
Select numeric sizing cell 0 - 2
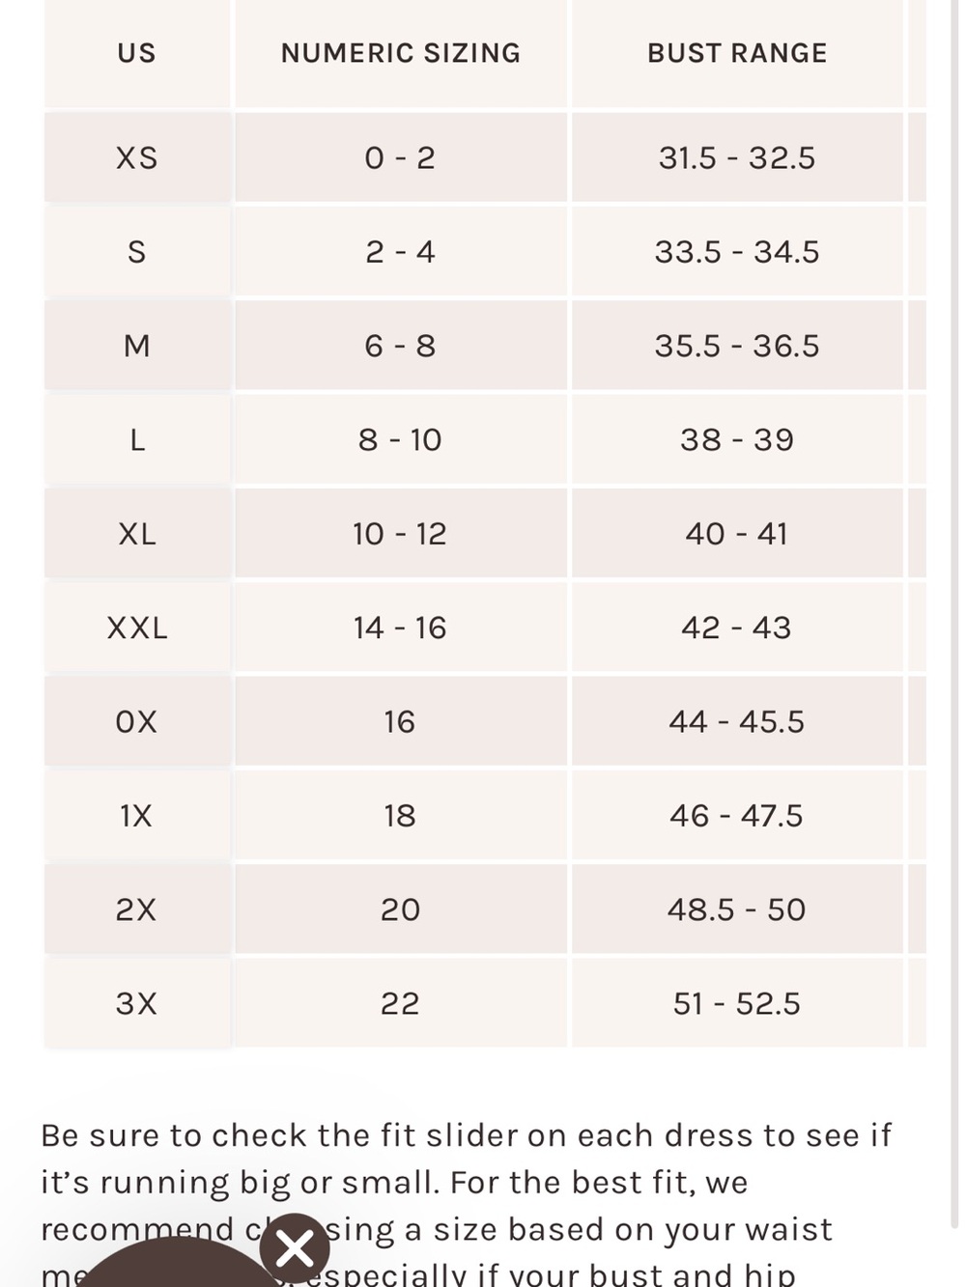[x=401, y=157]
